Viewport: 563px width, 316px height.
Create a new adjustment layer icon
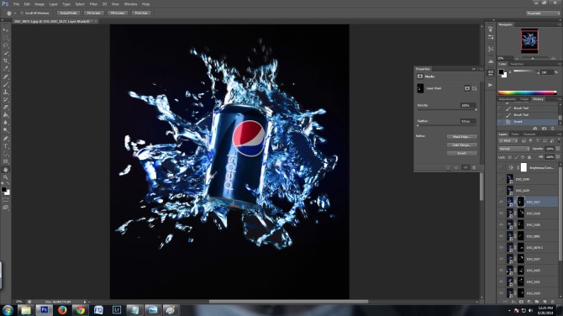point(529,302)
